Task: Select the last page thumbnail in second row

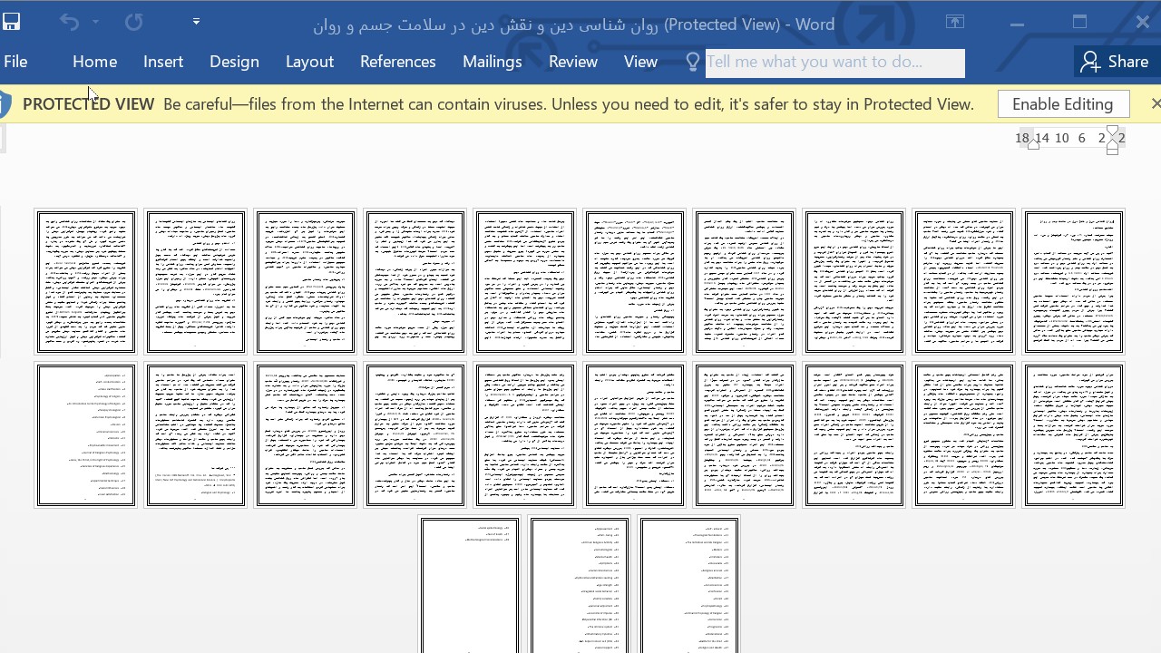Action: point(1074,435)
